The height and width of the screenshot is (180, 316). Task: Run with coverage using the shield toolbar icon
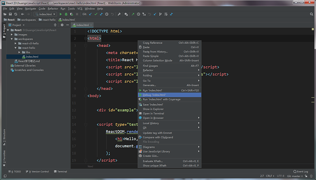(71, 14)
